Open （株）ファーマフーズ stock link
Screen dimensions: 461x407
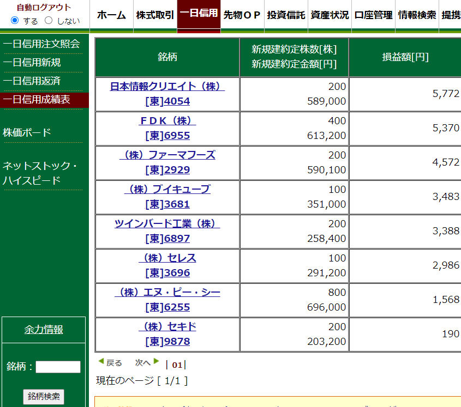167,155
